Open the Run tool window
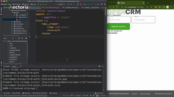The width and height of the screenshot is (174, 97). [7, 93]
